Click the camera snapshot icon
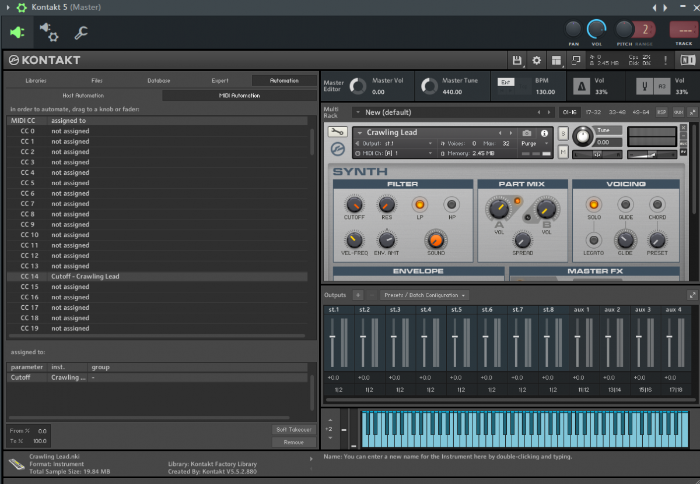 click(x=527, y=133)
